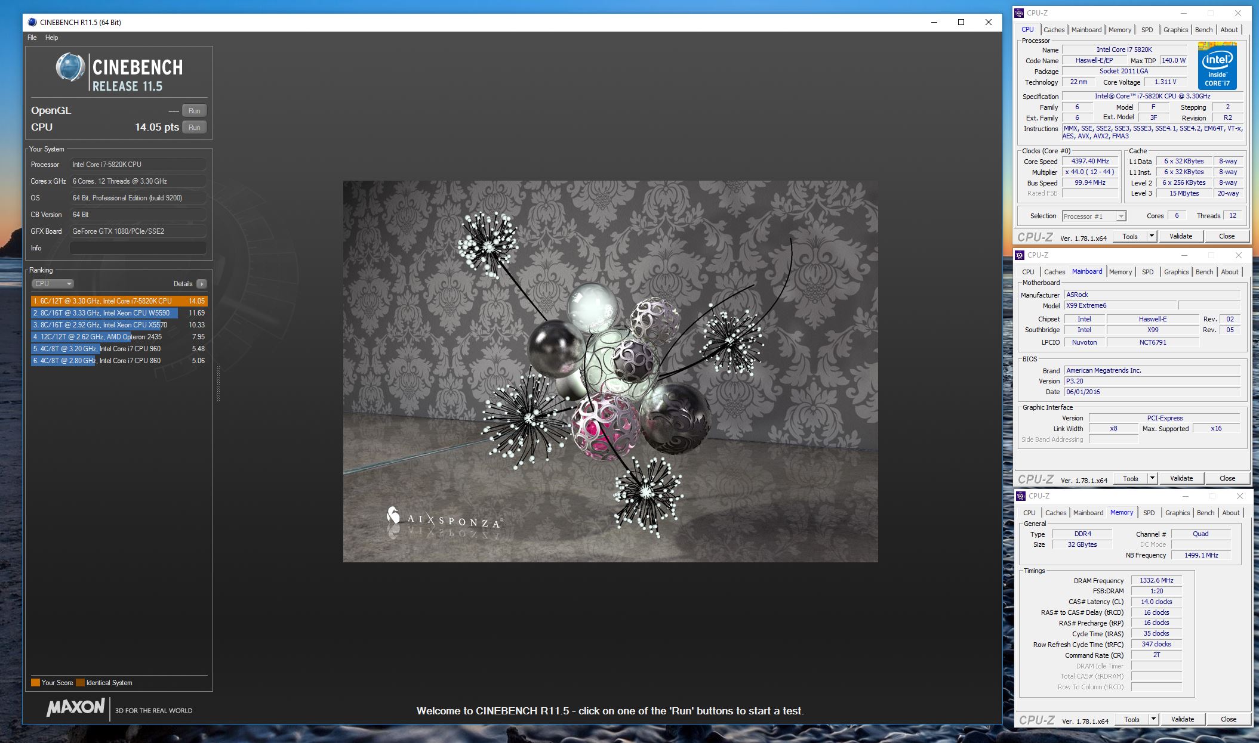Switch to Caches tab in top CPU-Z window
The image size is (1259, 743).
tap(1054, 30)
